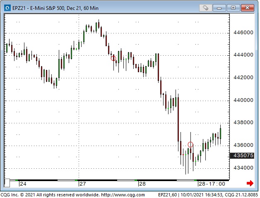Click the 434000 price axis label
The image size is (260, 198).
[243, 168]
